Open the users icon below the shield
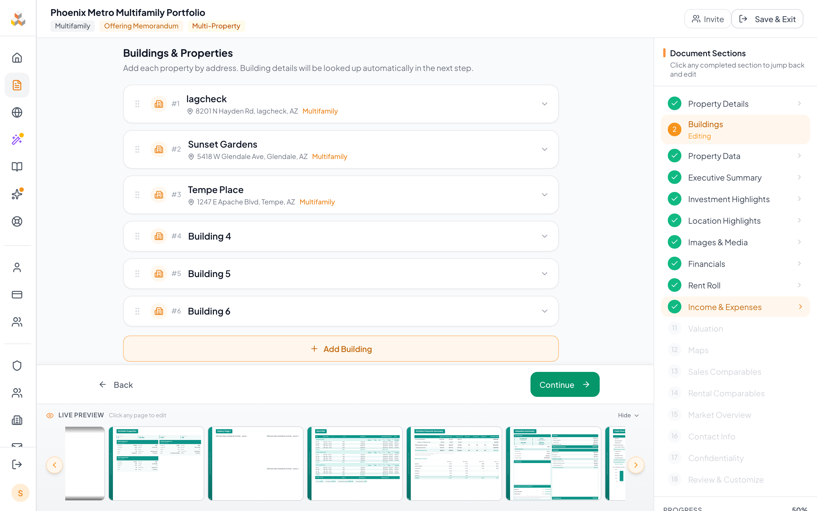Viewport: 817px width, 511px height. (17, 393)
